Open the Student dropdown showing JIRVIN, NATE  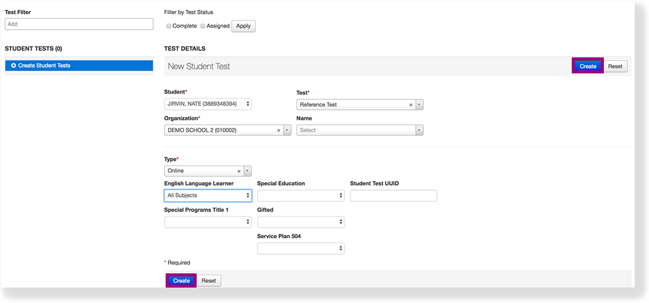[208, 104]
